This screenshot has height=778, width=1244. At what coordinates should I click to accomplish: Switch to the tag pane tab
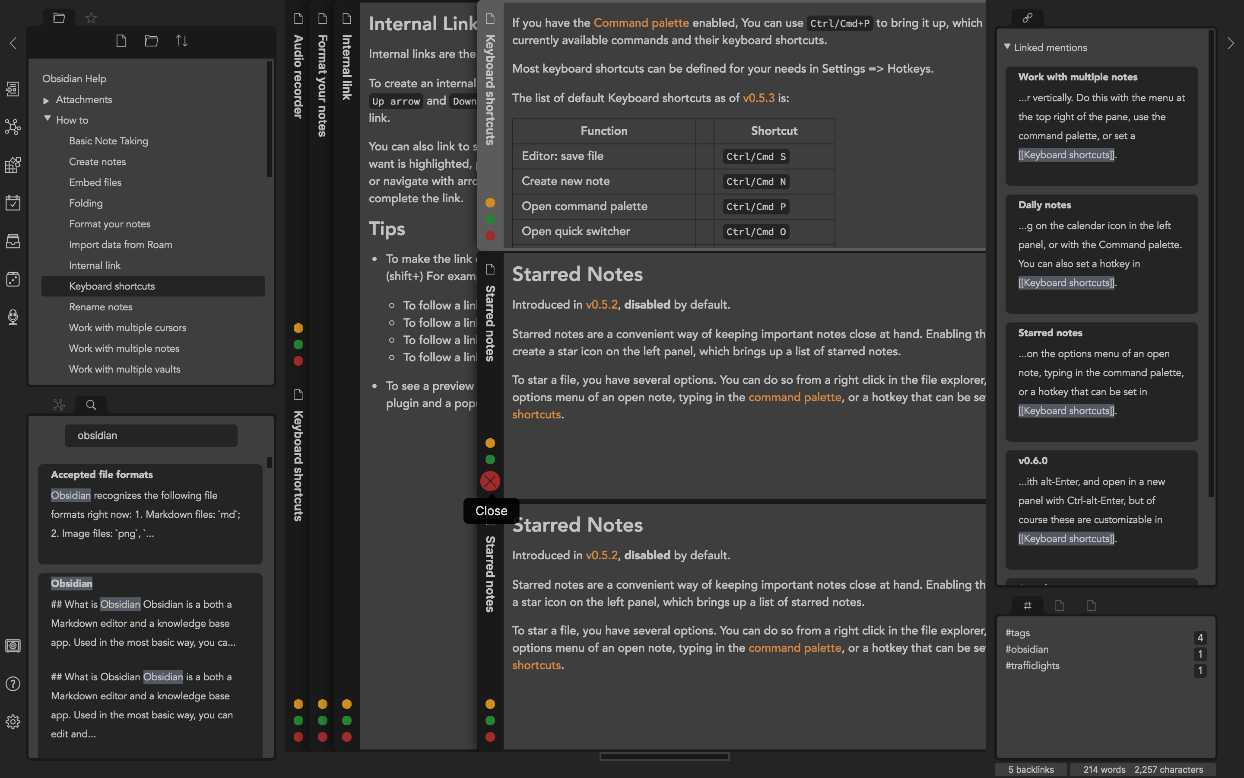click(x=1027, y=606)
